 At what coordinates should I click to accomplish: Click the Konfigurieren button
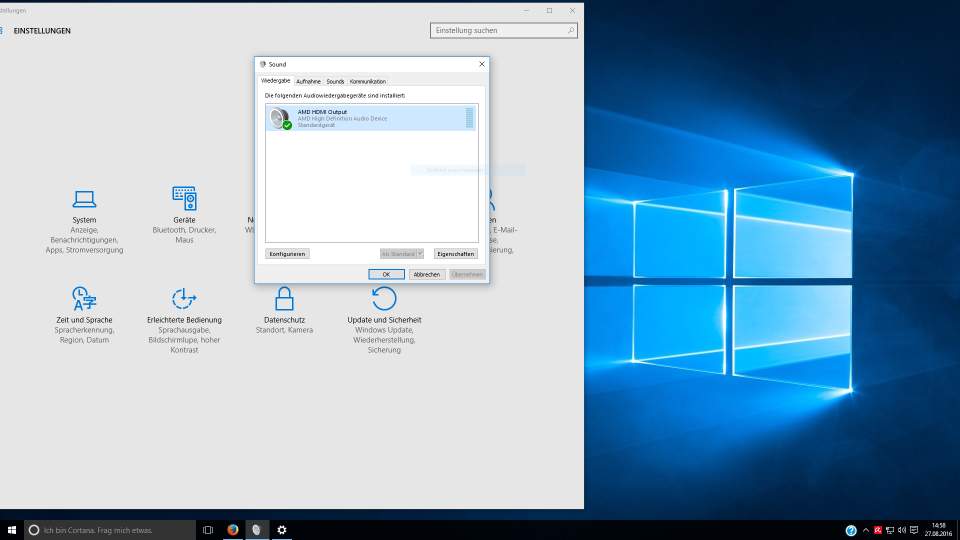(287, 254)
